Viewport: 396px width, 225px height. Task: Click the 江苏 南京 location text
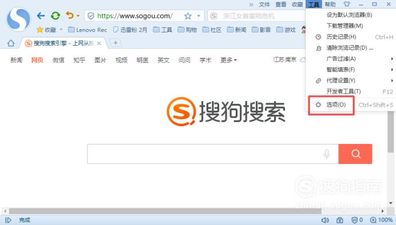(x=284, y=60)
